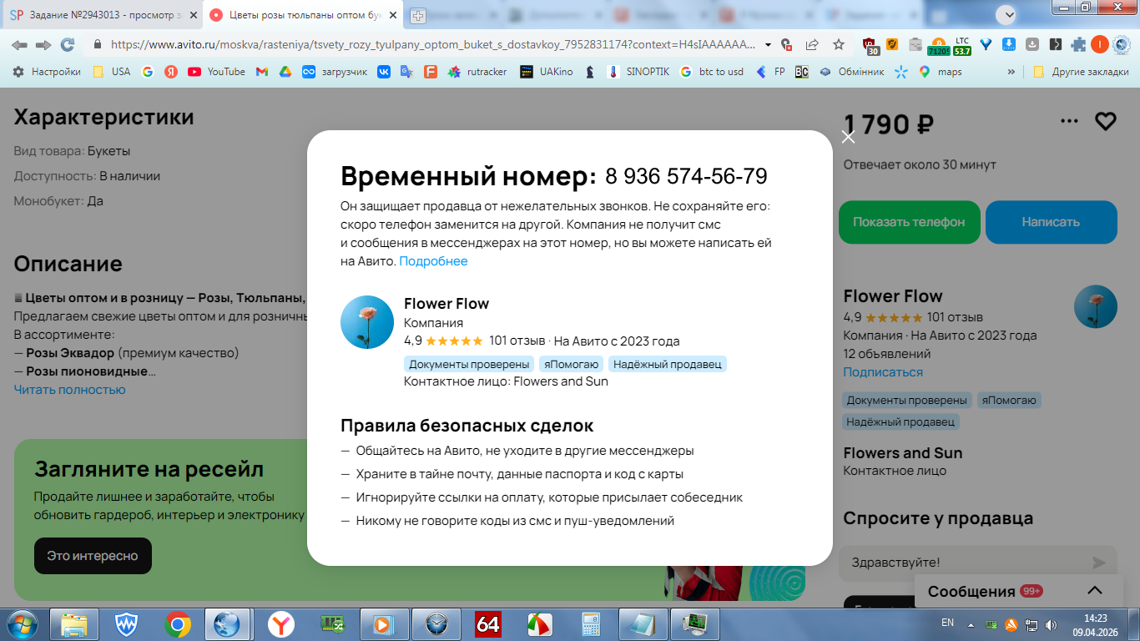Show hidden bookmarks with the chevron
The image size is (1140, 641).
[1011, 72]
